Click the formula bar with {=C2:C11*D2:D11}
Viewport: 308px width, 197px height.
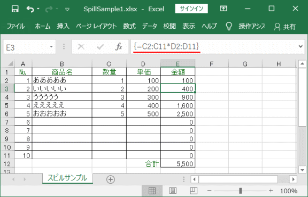coord(214,46)
